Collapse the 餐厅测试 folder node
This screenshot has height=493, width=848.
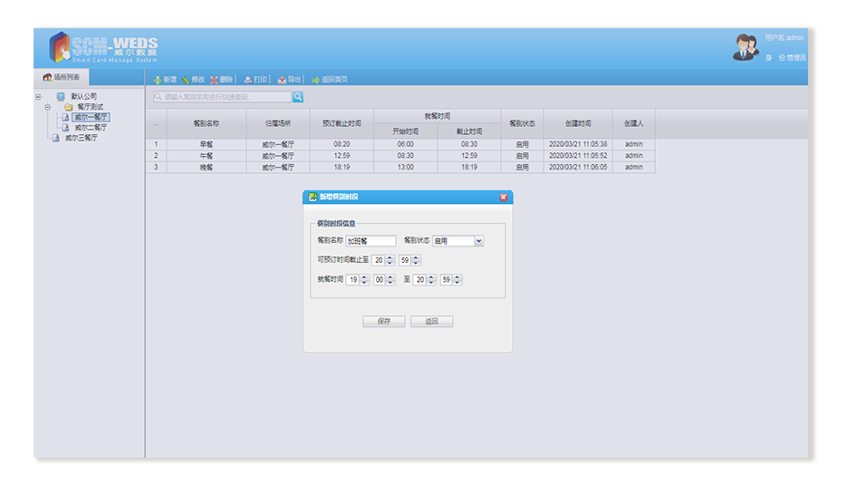[x=47, y=107]
